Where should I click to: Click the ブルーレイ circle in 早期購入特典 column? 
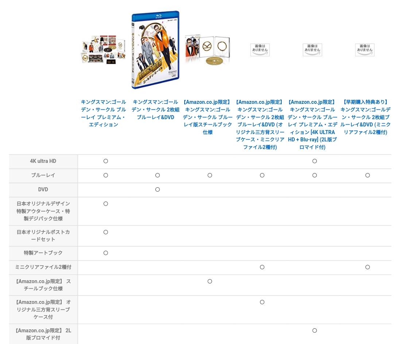pyautogui.click(x=368, y=175)
